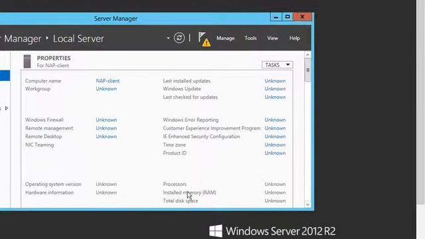Minimize the Server Manager window
425x239 pixels.
[276, 17]
